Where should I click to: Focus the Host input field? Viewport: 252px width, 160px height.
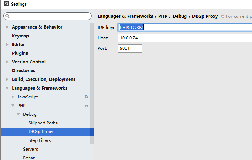pos(185,38)
